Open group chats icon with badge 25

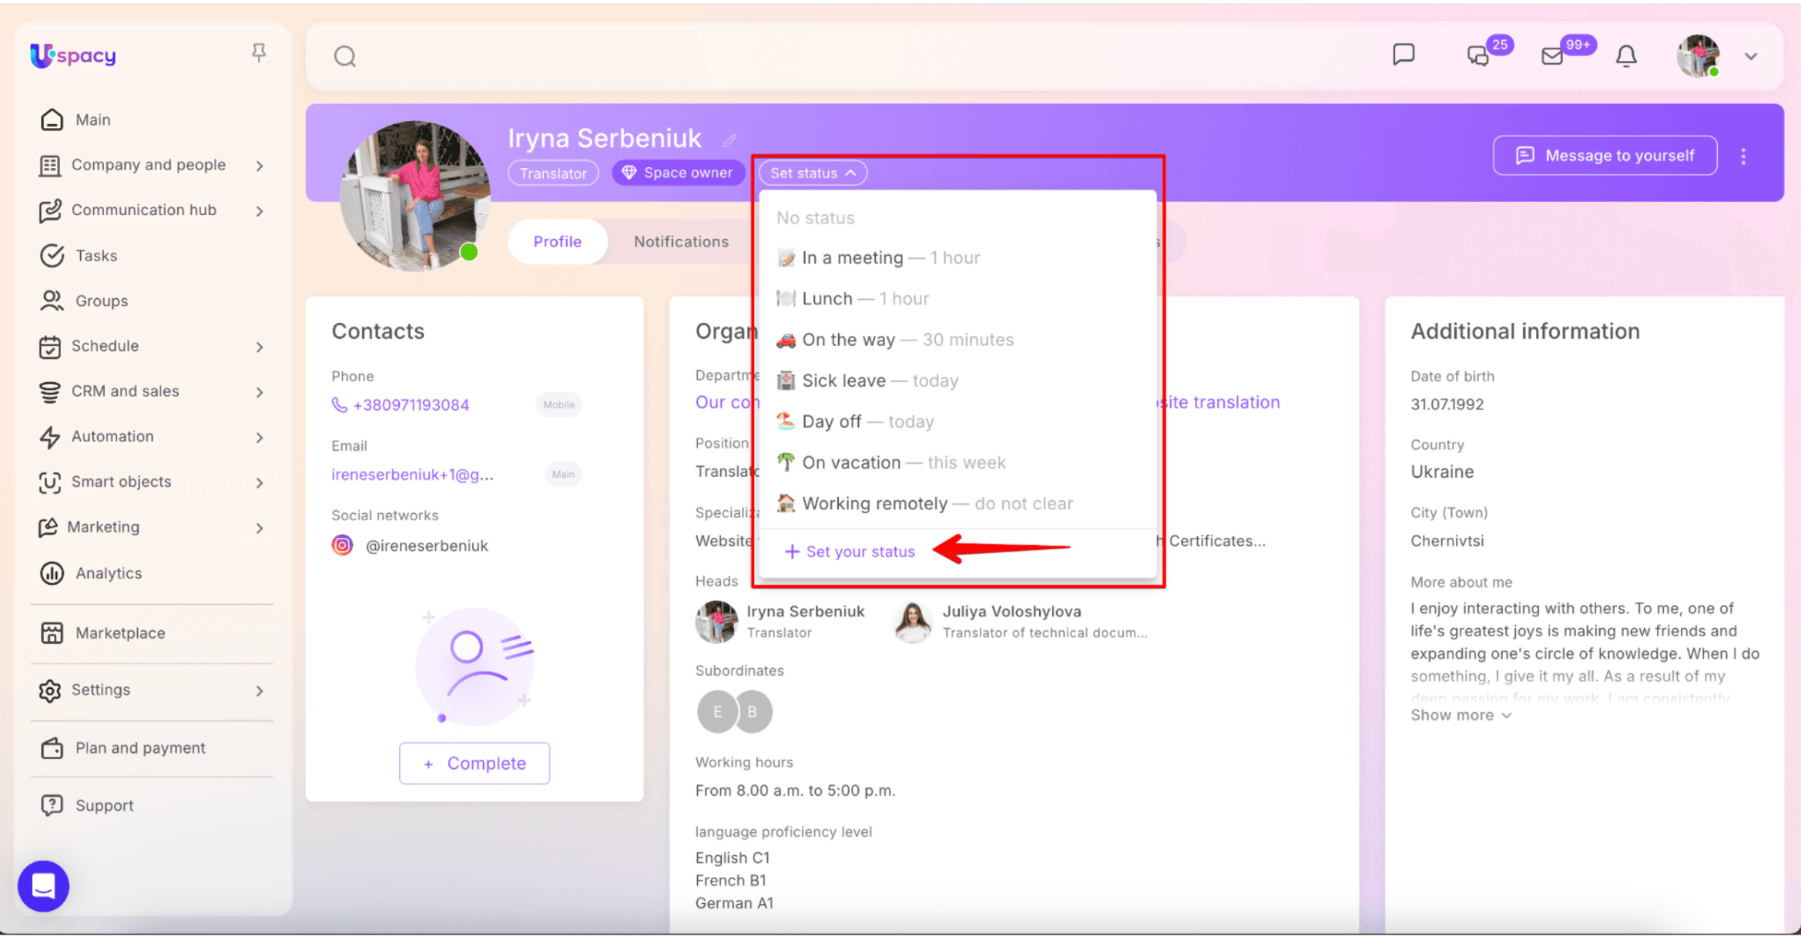[1478, 55]
